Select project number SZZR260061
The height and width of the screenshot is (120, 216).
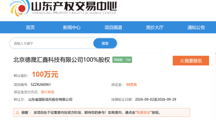point(41,84)
